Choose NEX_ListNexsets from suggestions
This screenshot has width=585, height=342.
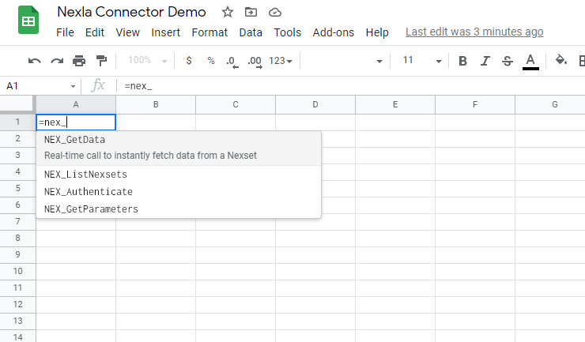179,175
